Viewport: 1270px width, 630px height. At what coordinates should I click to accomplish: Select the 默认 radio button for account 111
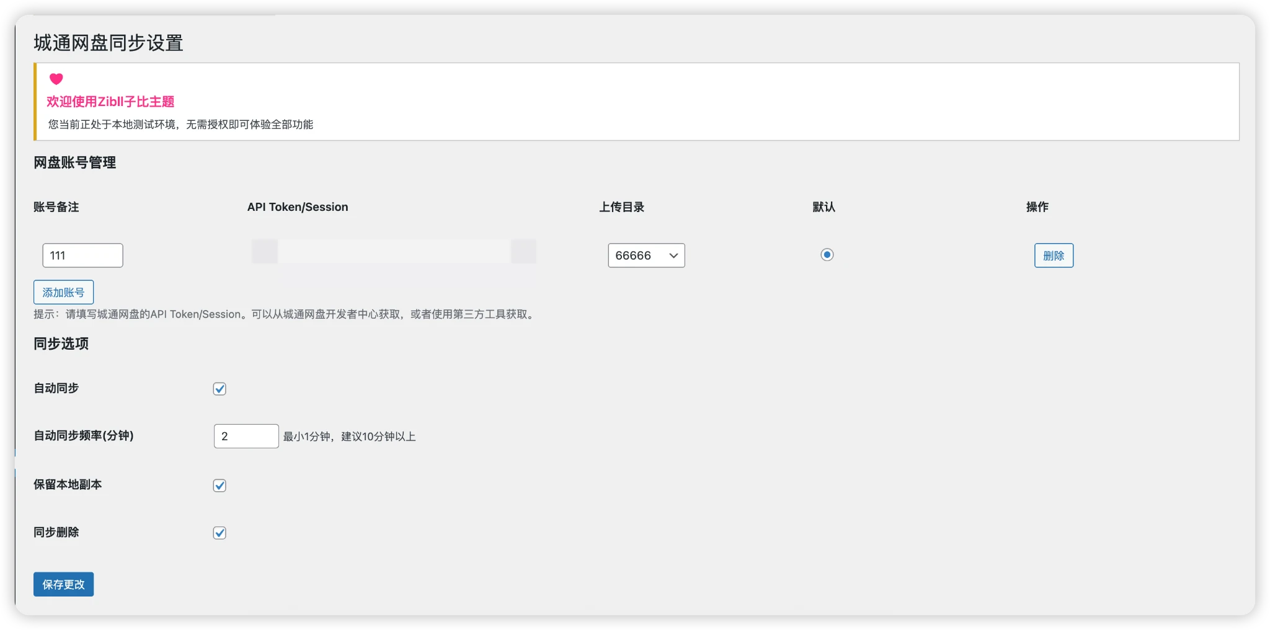coord(827,254)
